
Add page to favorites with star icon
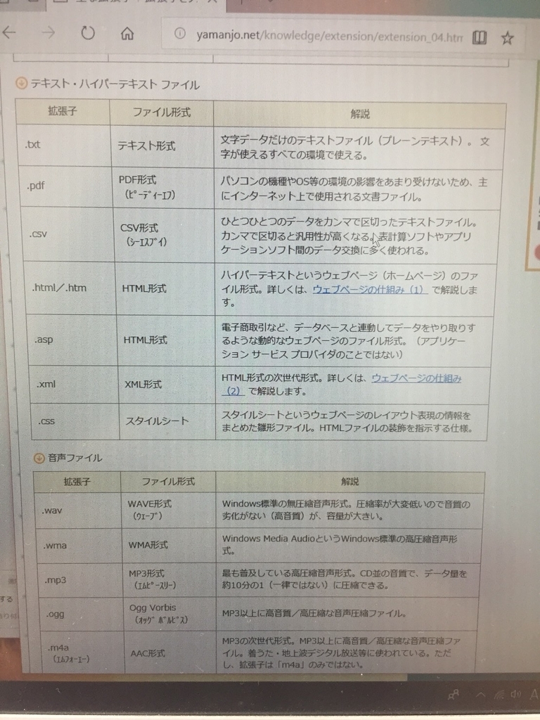click(508, 38)
